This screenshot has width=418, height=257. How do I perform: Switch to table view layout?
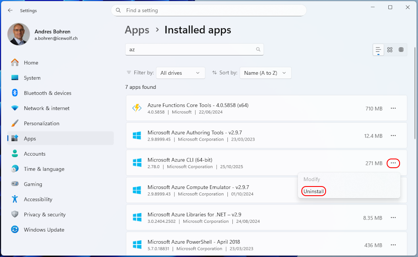(x=401, y=50)
